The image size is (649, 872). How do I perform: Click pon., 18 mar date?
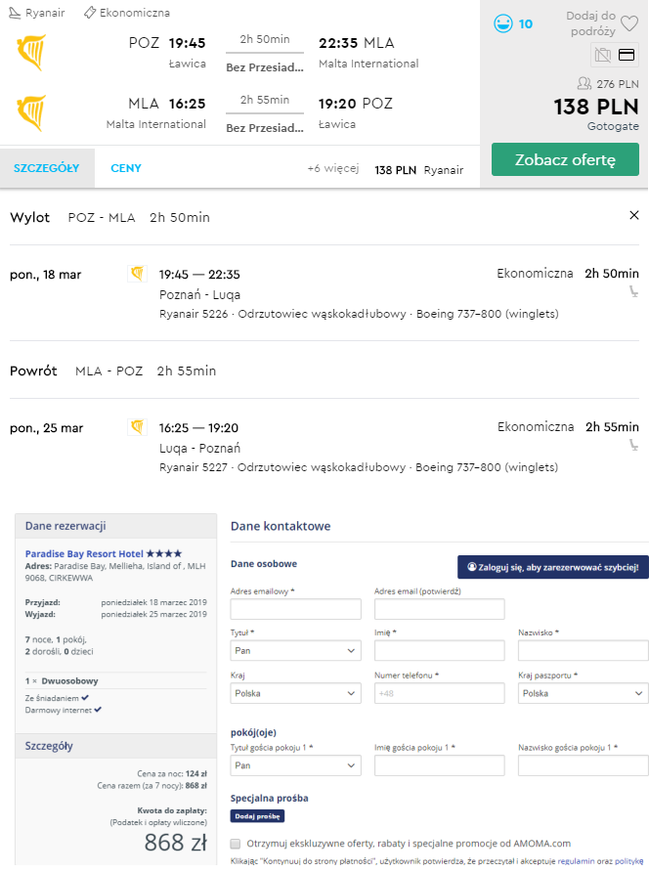click(x=46, y=274)
